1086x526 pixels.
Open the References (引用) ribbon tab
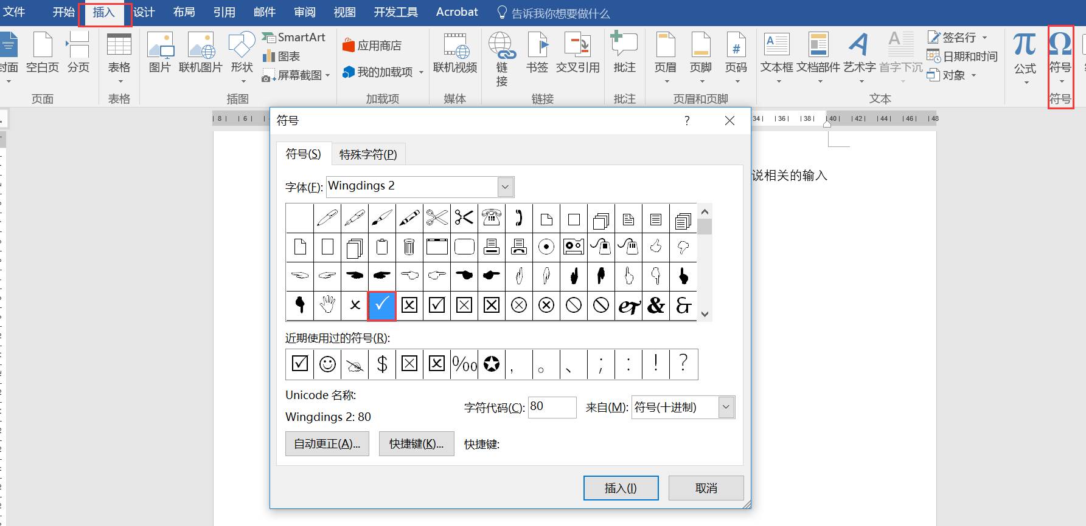tap(224, 12)
